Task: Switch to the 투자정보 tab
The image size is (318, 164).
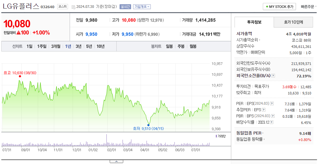Action: pyautogui.click(x=254, y=22)
